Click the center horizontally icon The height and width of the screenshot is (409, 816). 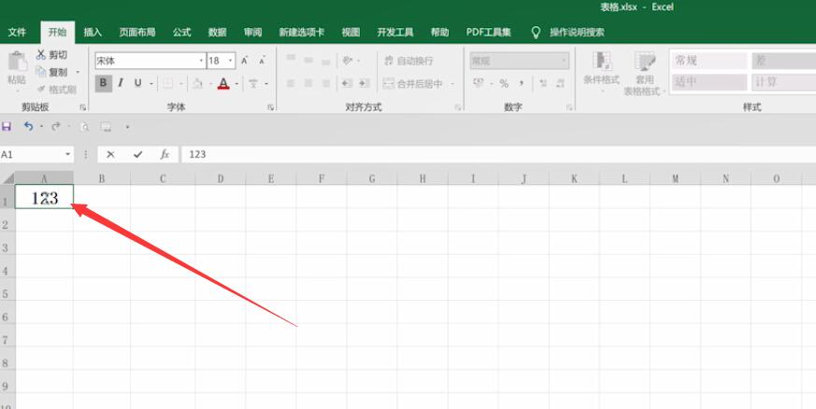[x=308, y=83]
